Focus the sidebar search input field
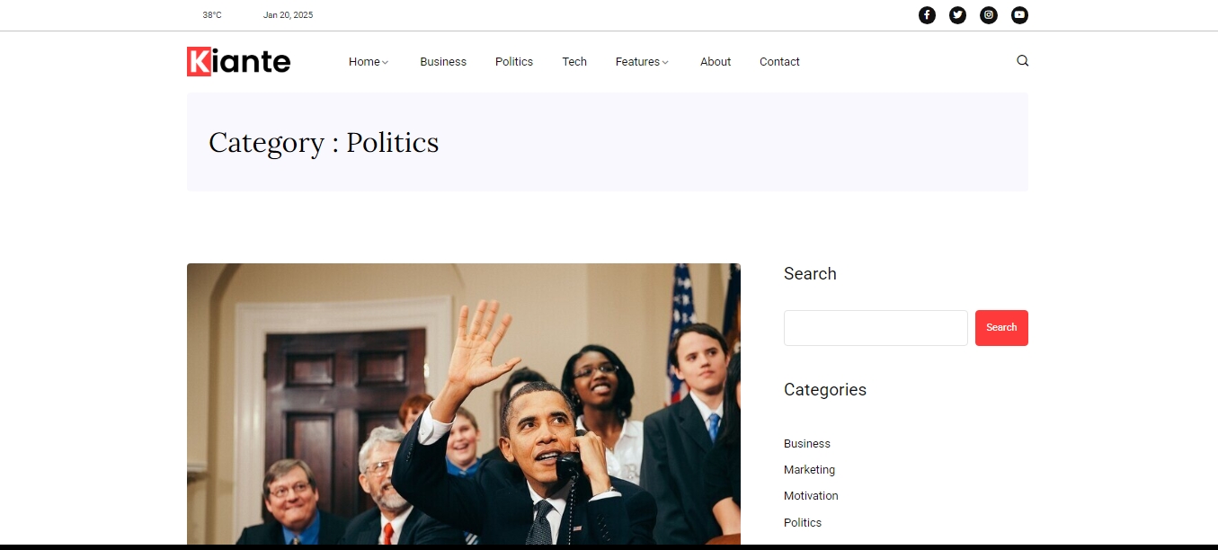This screenshot has height=550, width=1218. [x=876, y=328]
